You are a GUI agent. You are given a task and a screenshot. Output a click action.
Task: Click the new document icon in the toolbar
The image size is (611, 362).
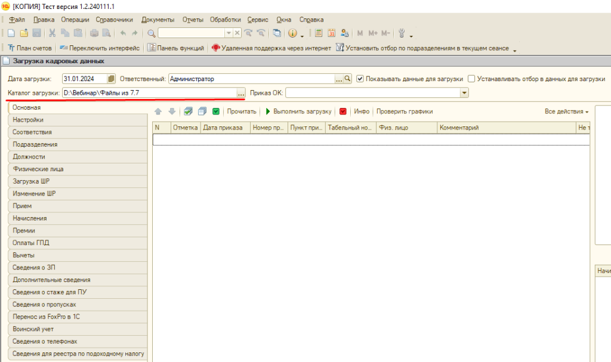[11, 33]
